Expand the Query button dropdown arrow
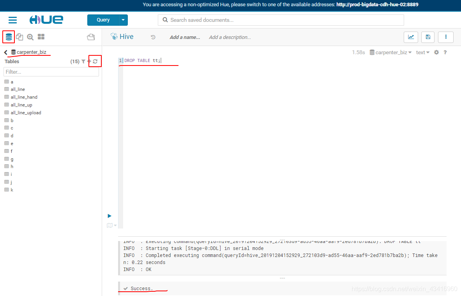The width and height of the screenshot is (461, 296). (123, 20)
